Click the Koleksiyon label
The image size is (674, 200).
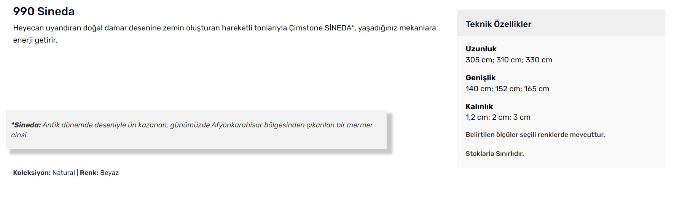point(32,173)
